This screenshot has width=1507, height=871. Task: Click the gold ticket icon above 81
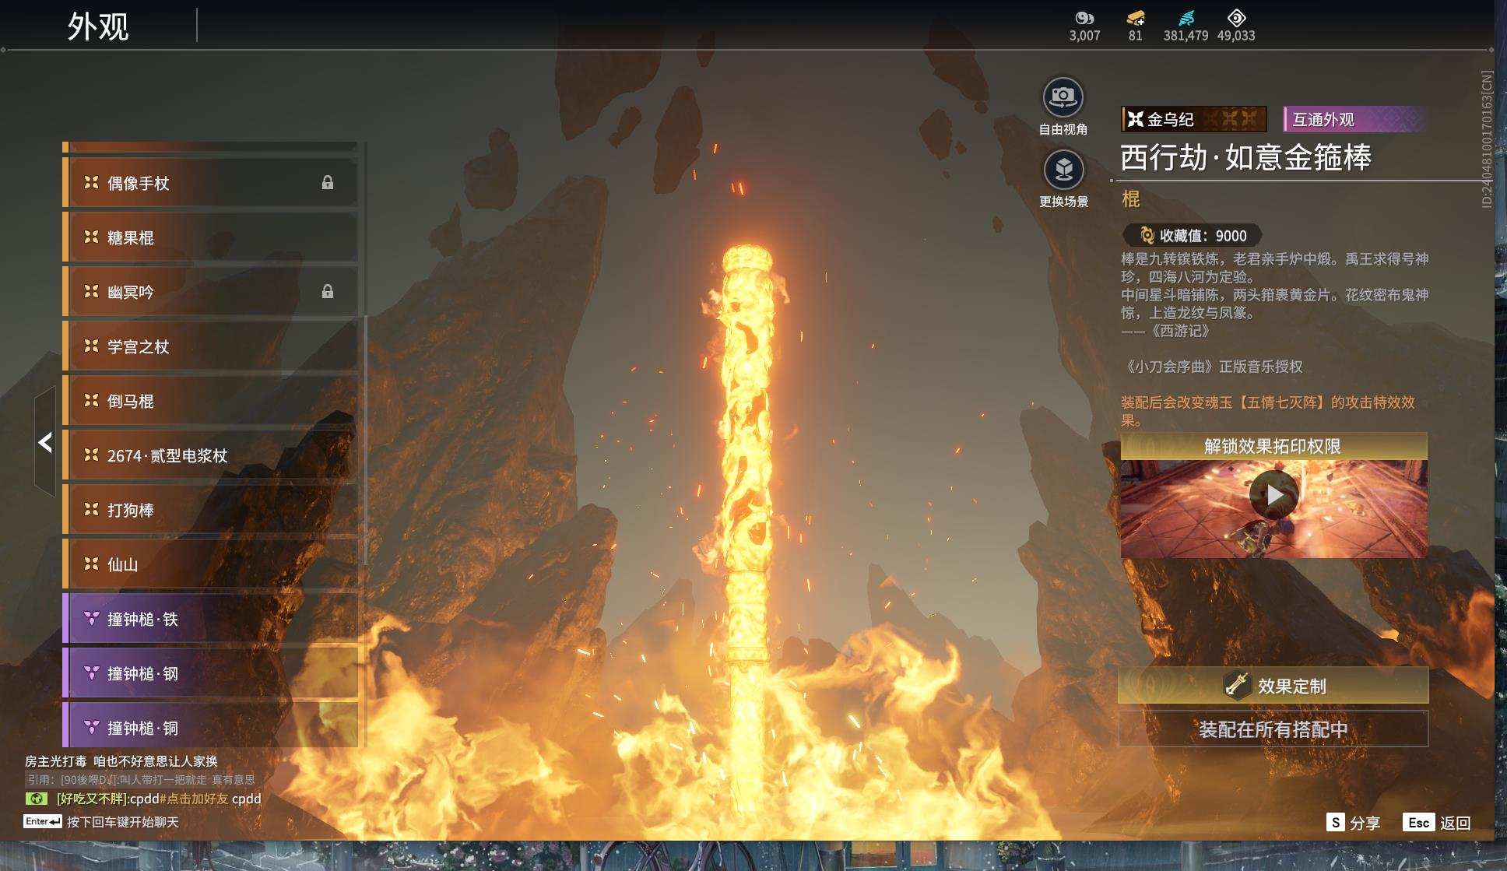1136,18
